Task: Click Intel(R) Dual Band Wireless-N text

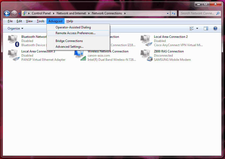Action: click(x=112, y=60)
